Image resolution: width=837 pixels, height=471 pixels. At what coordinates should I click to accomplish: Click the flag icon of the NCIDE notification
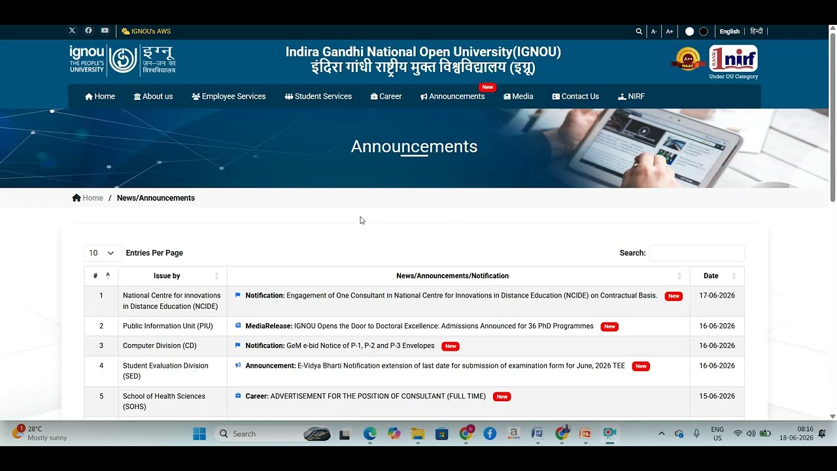tap(238, 295)
